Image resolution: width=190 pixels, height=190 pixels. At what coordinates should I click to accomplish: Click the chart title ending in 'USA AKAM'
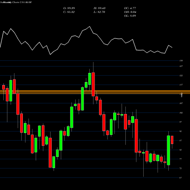click(16, 2)
